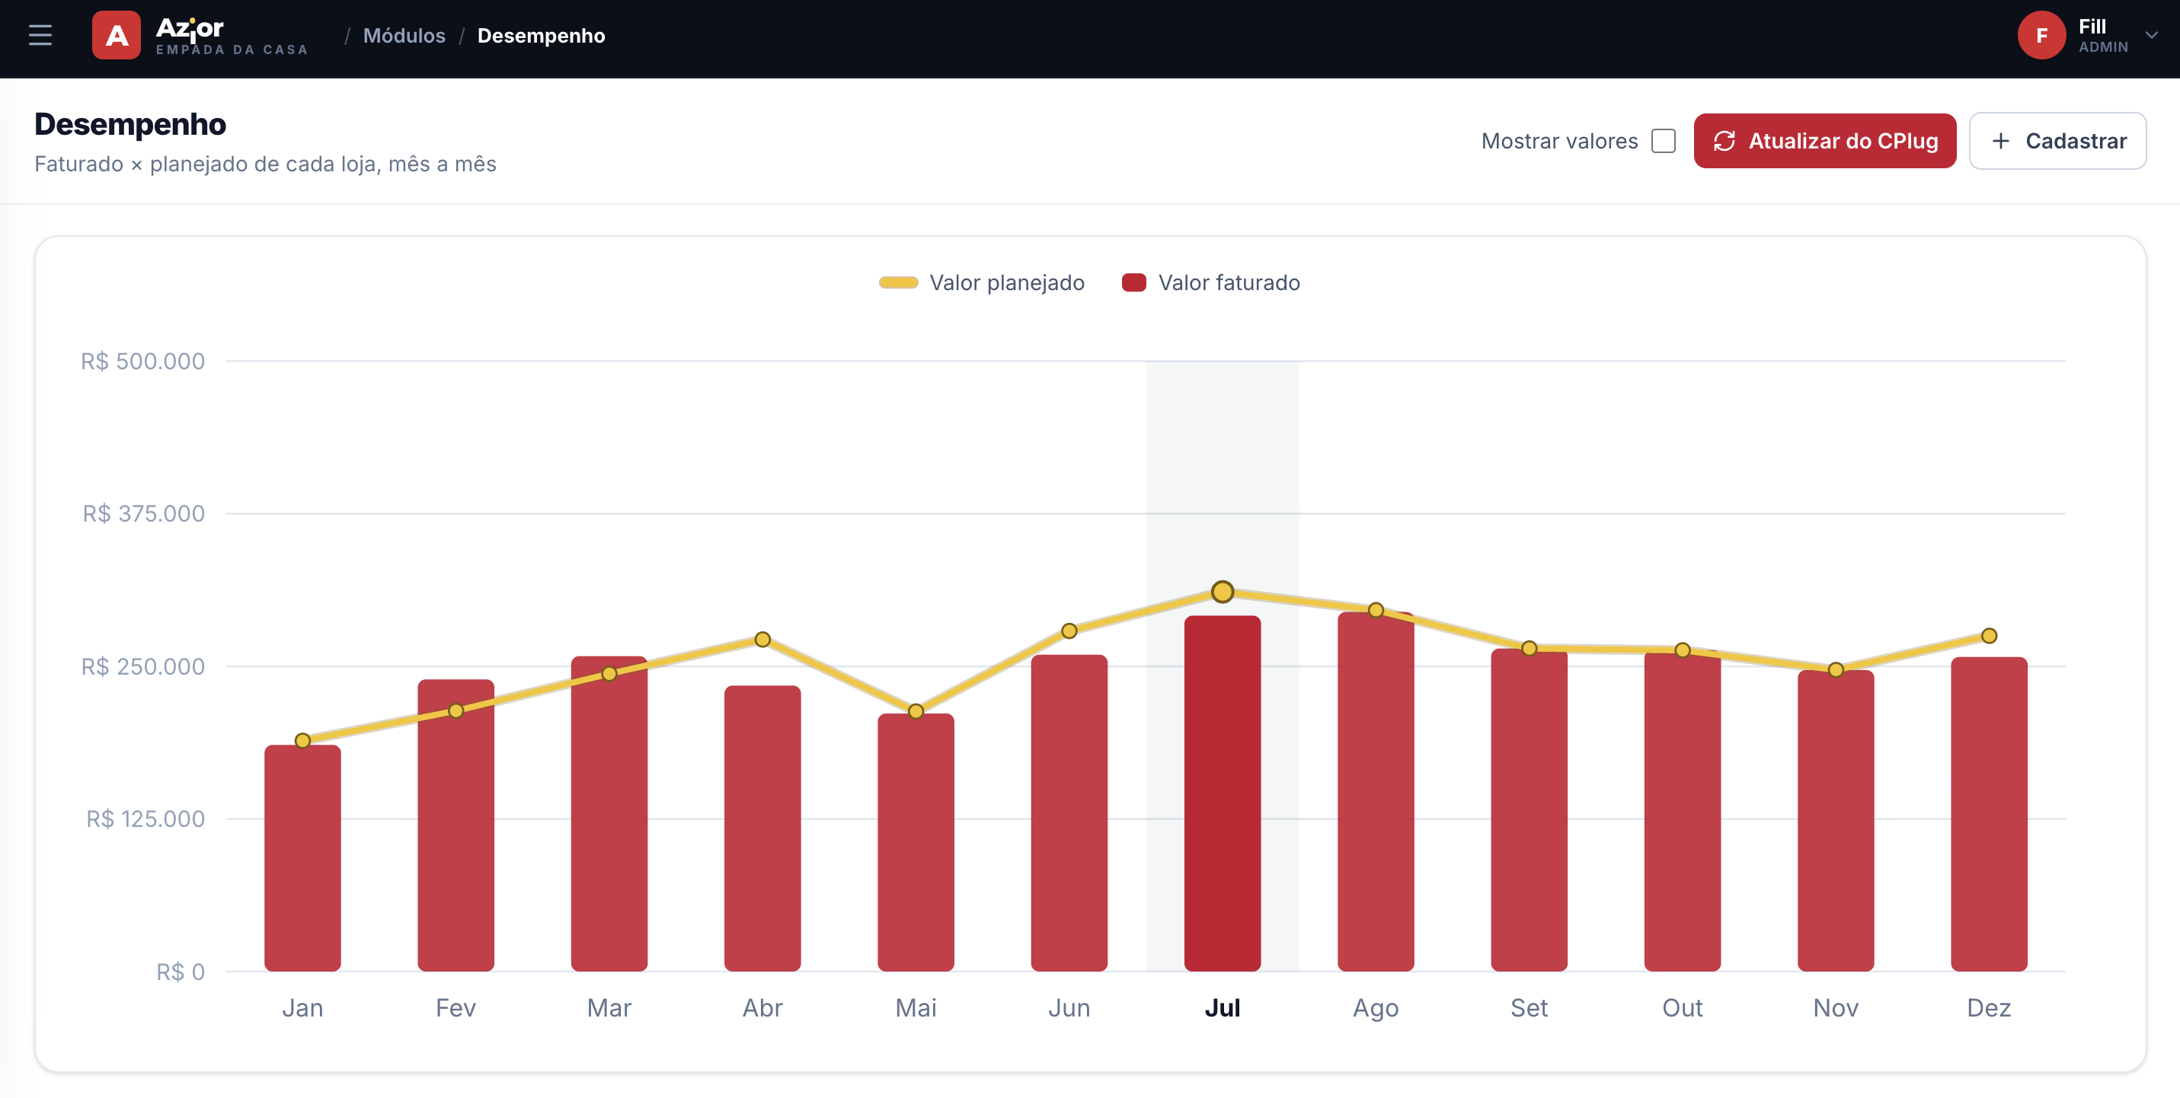Click the red Azior logo icon
This screenshot has width=2180, height=1098.
pos(116,36)
